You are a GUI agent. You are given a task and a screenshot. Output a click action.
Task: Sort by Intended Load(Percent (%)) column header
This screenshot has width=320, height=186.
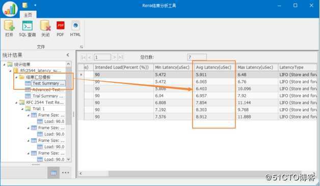pos(123,68)
